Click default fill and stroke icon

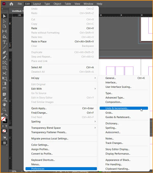pyautogui.click(x=2, y=115)
